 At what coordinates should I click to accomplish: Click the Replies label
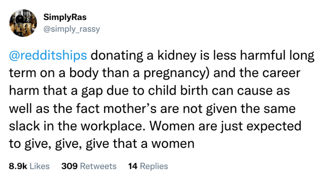(154, 166)
